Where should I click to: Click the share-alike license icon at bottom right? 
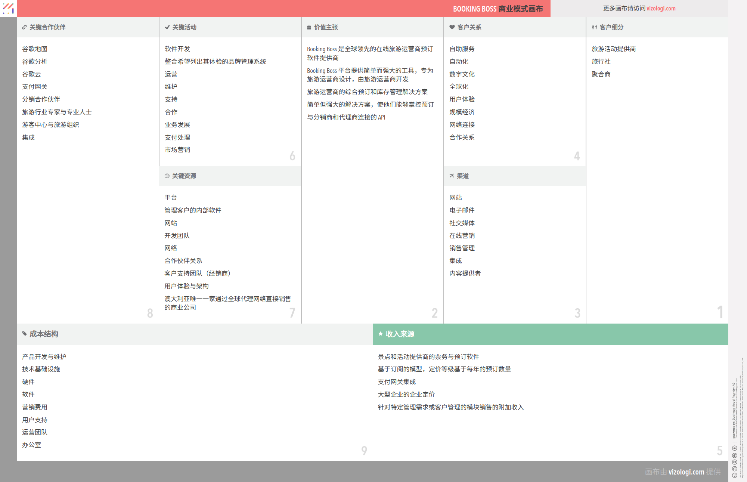coord(735,462)
